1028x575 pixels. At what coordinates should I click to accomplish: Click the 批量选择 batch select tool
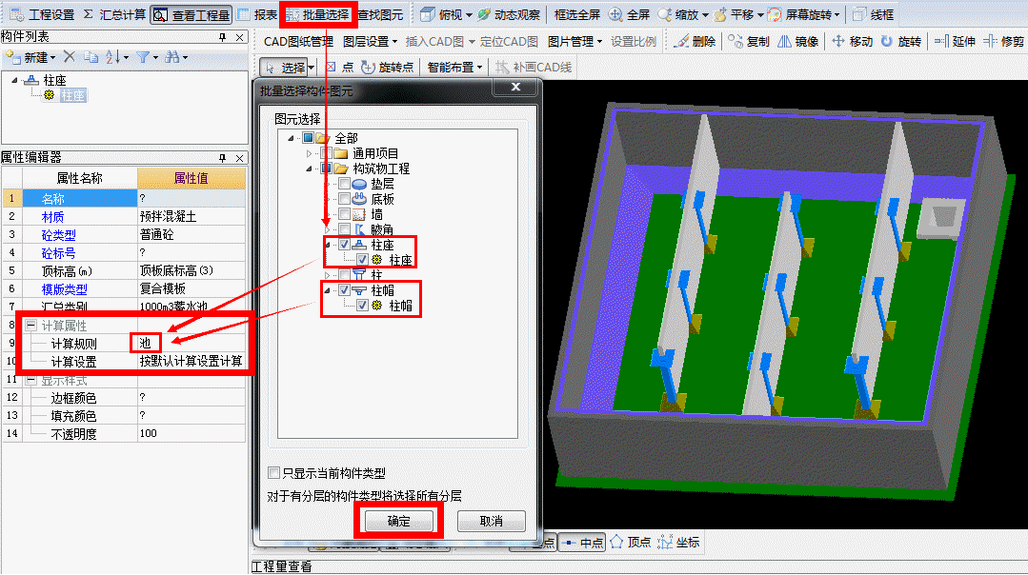point(318,15)
